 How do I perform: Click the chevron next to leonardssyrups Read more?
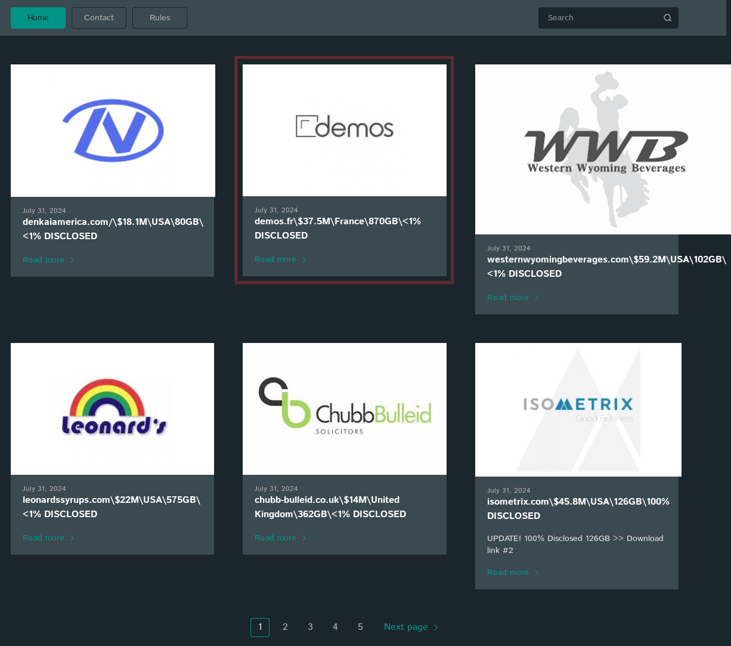(72, 538)
